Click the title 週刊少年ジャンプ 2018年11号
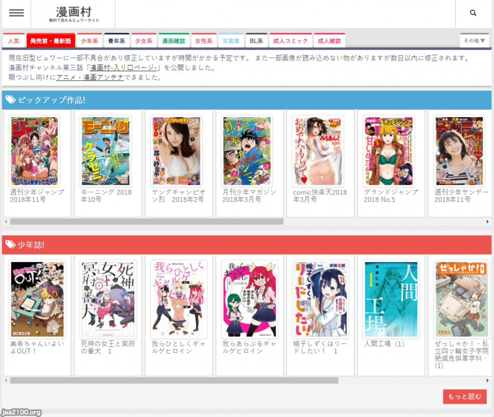The width and height of the screenshot is (494, 417). (37, 196)
